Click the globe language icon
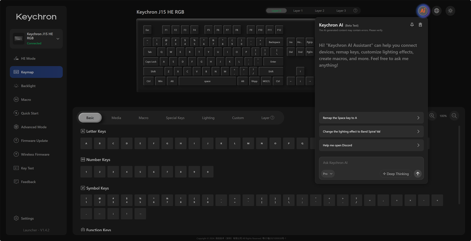The width and height of the screenshot is (471, 241). click(436, 11)
